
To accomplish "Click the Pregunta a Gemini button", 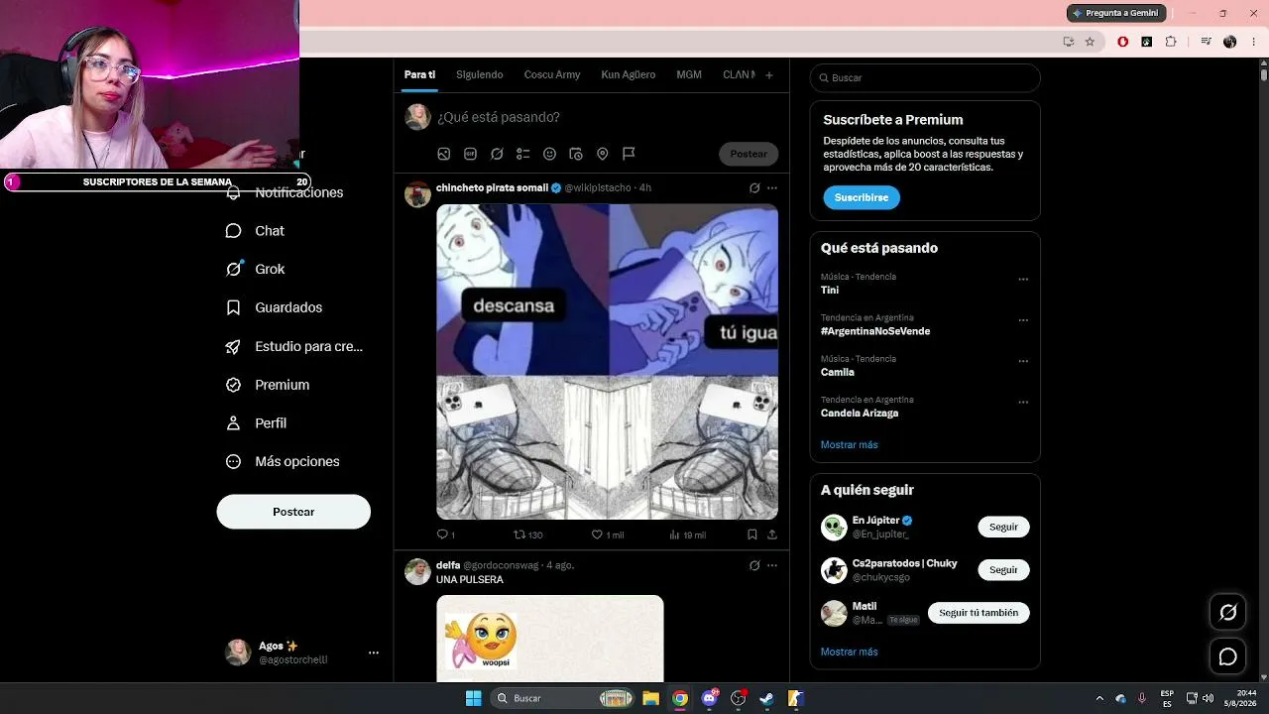I will pos(1116,13).
